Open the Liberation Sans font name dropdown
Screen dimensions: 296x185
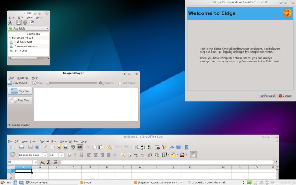pos(44,155)
